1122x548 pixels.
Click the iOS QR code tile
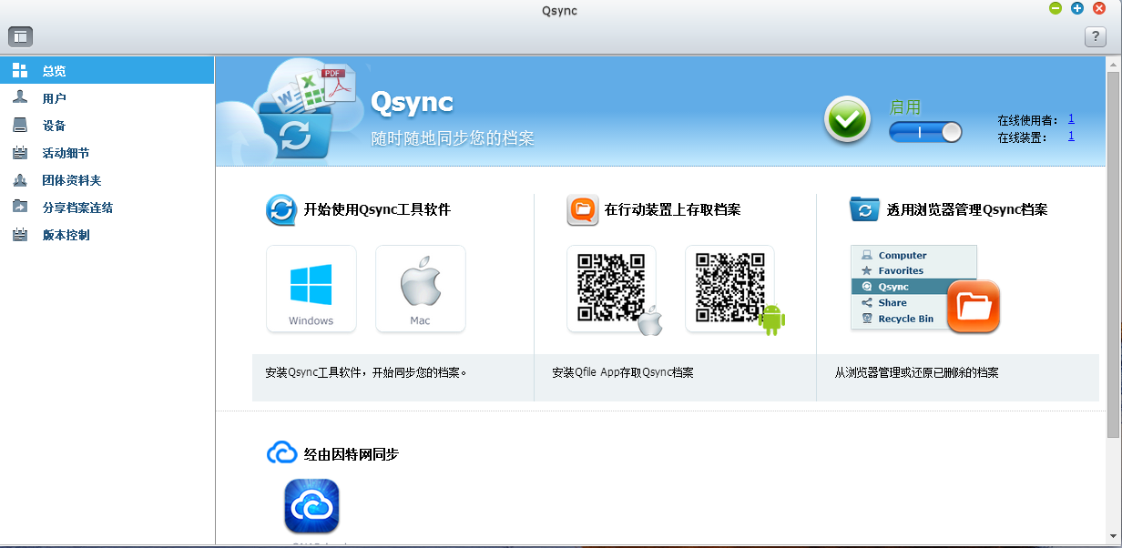coord(612,289)
